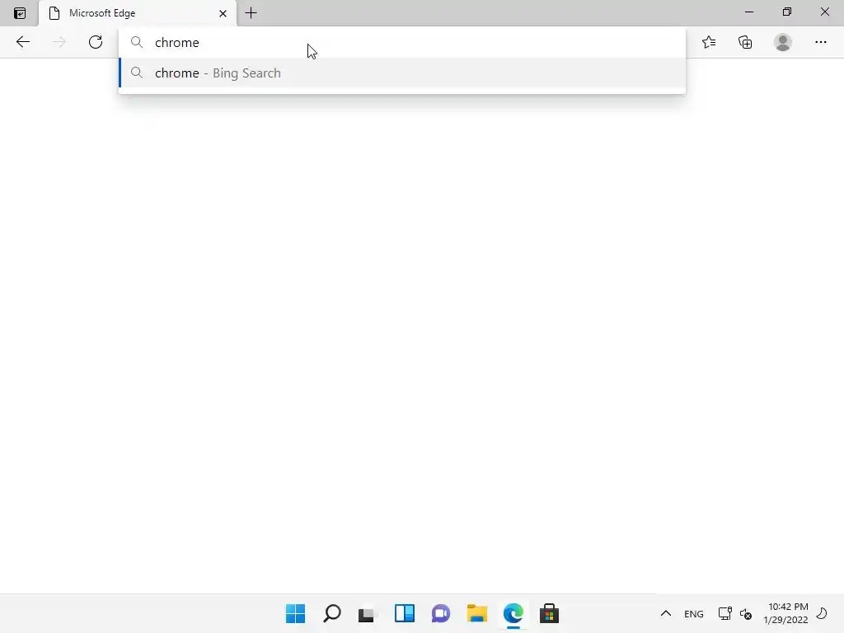The width and height of the screenshot is (844, 633).
Task: Show hidden system tray icons
Action: coord(666,613)
